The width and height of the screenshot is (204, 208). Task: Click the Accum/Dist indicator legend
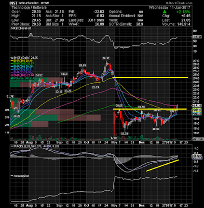(x=20, y=176)
